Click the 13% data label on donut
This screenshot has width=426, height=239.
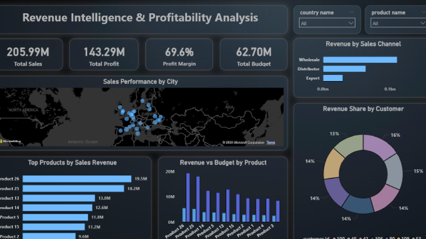[334, 133]
